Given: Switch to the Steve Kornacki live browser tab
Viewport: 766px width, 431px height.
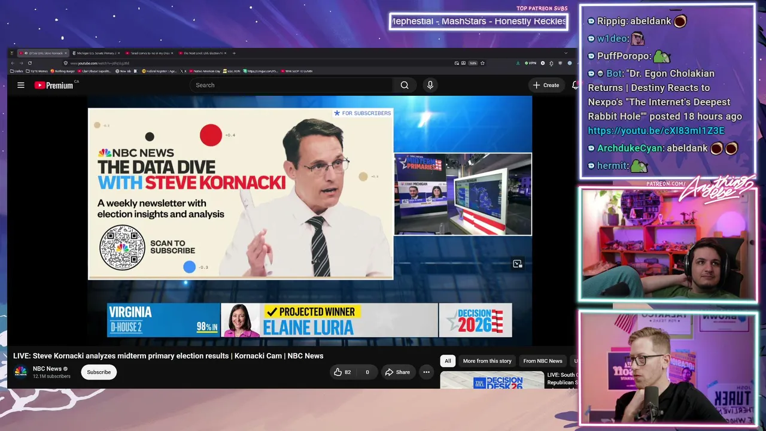Looking at the screenshot, I should pyautogui.click(x=42, y=53).
